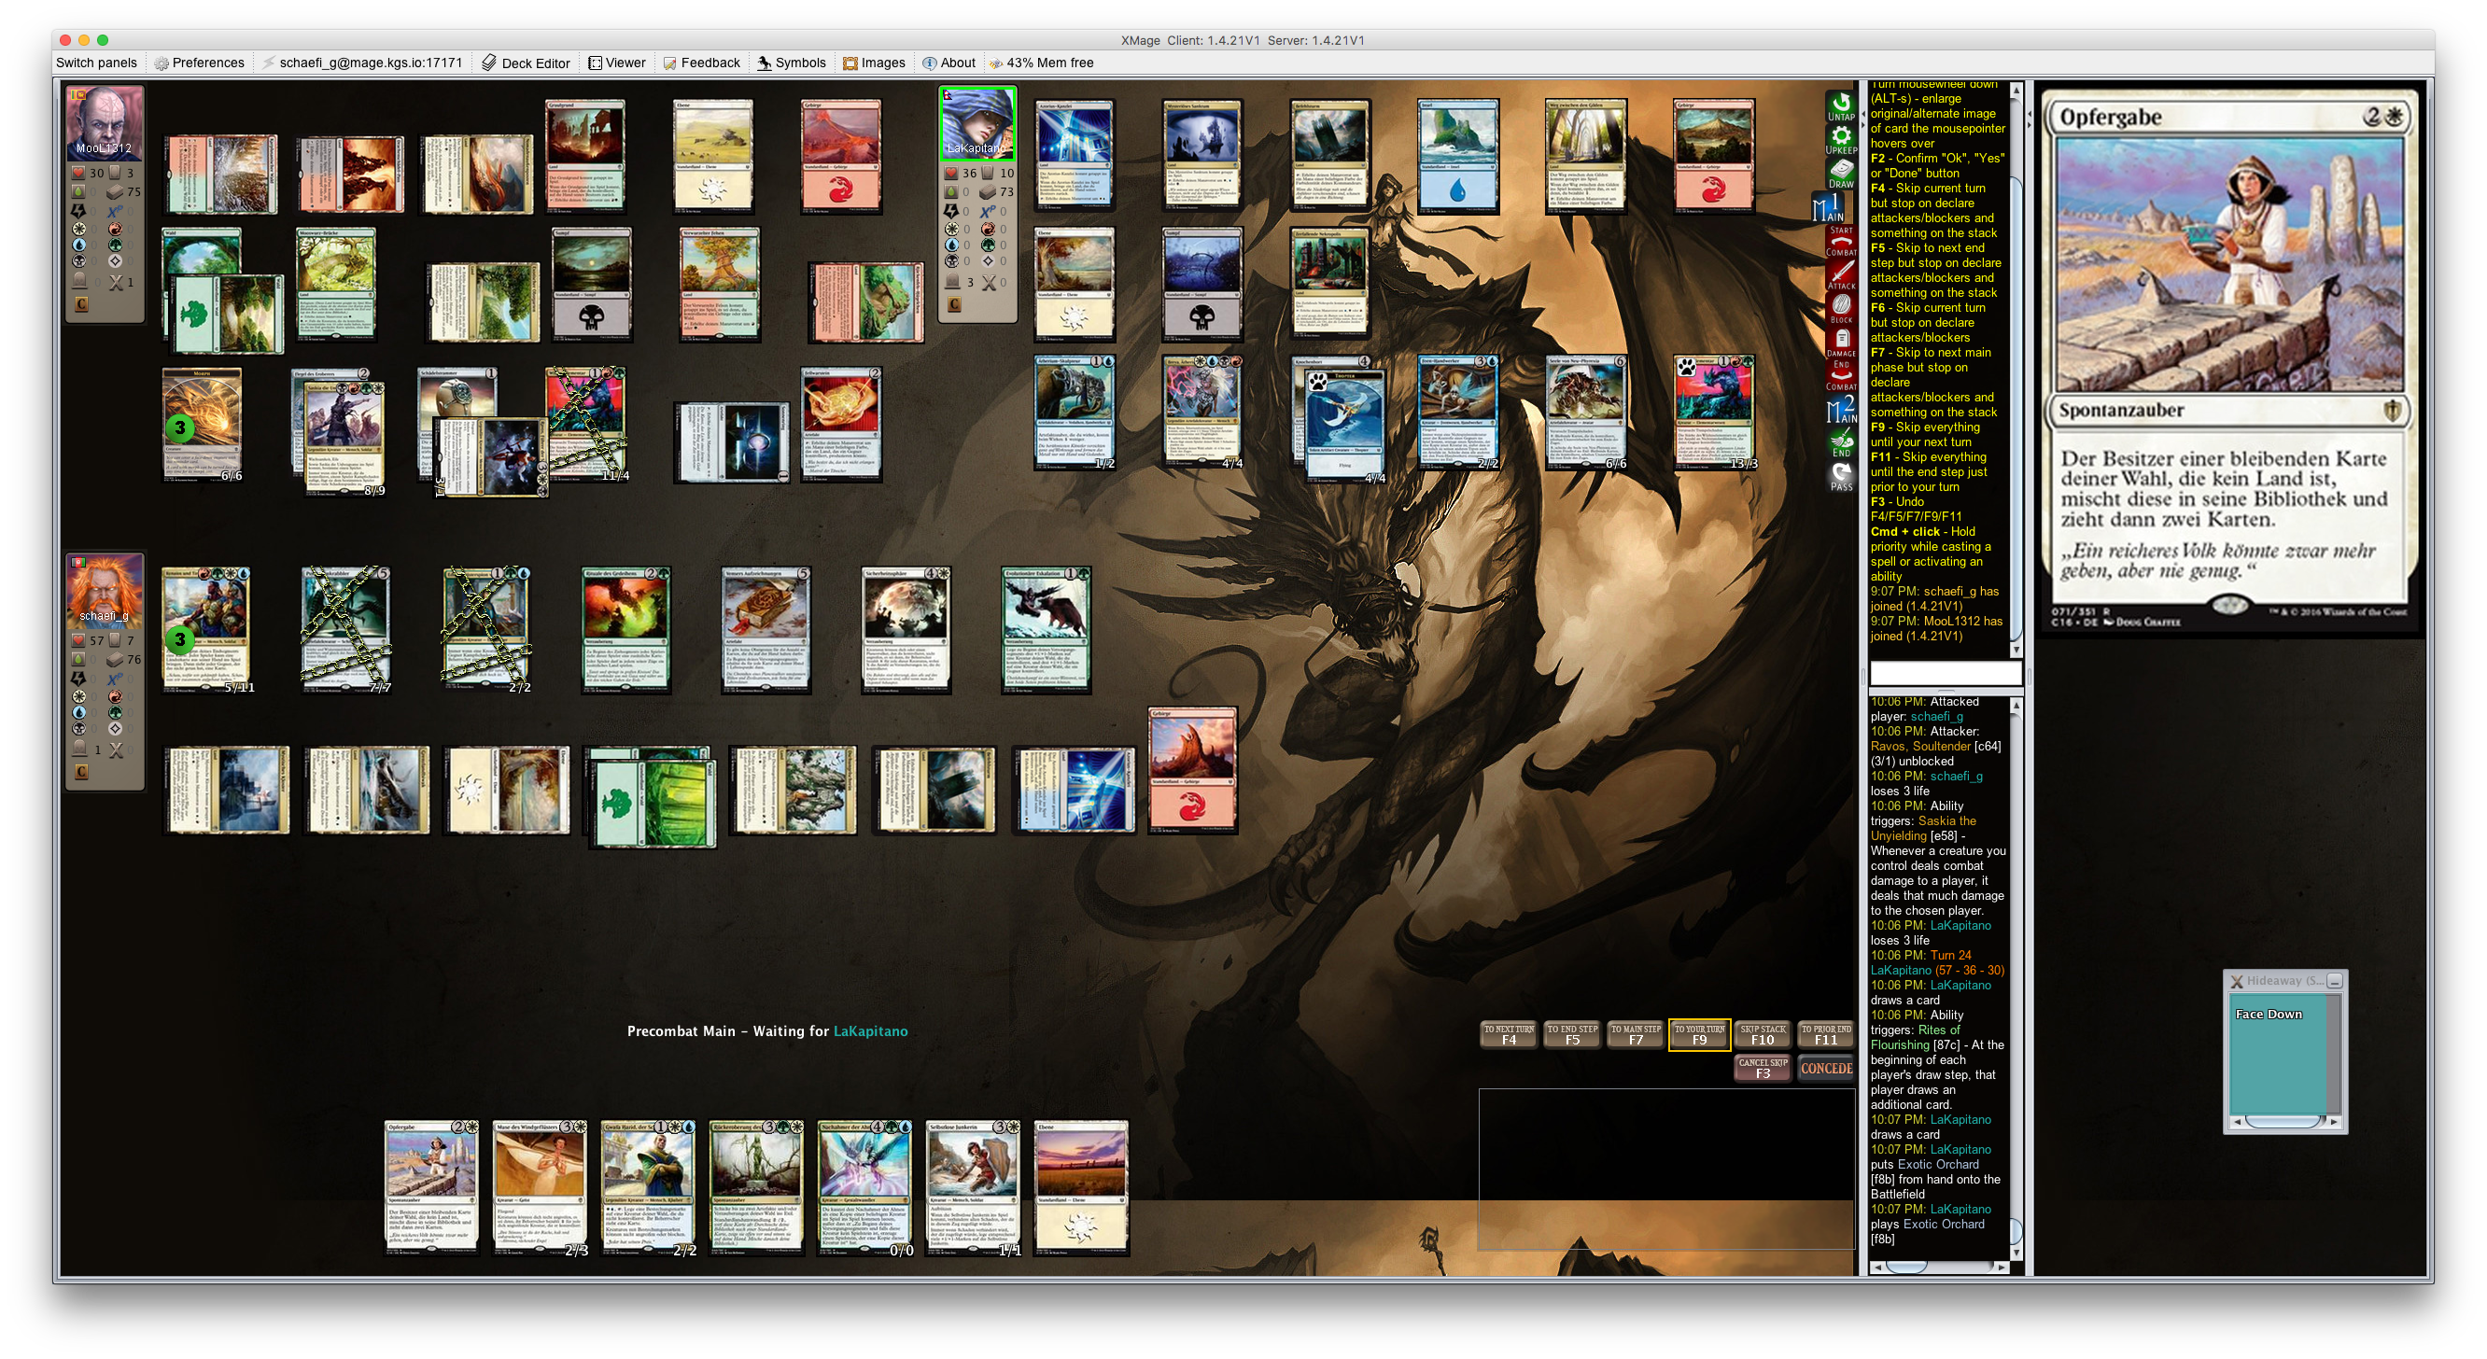Click the Ebene land card in hand
2487x1359 pixels.
(x=1080, y=1187)
